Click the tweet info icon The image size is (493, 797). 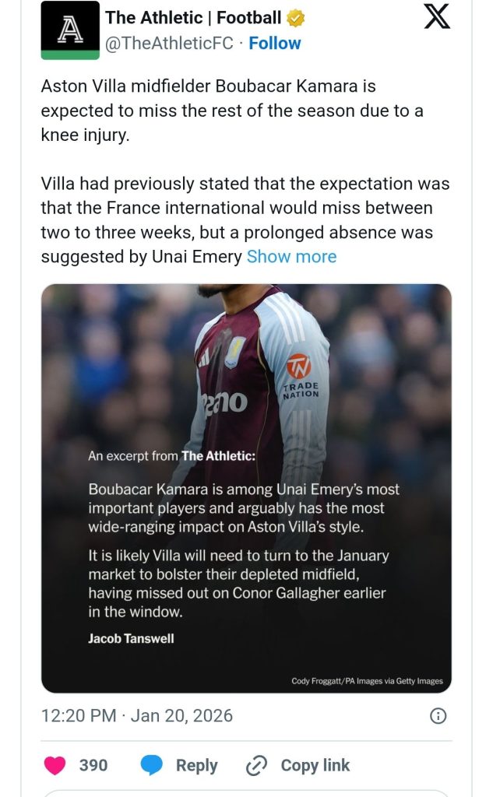tap(438, 716)
